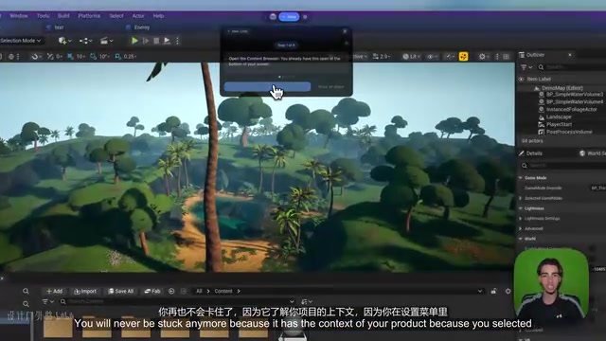
Task: Open the scale snap value 0.25 dropdown
Action: click(x=131, y=57)
